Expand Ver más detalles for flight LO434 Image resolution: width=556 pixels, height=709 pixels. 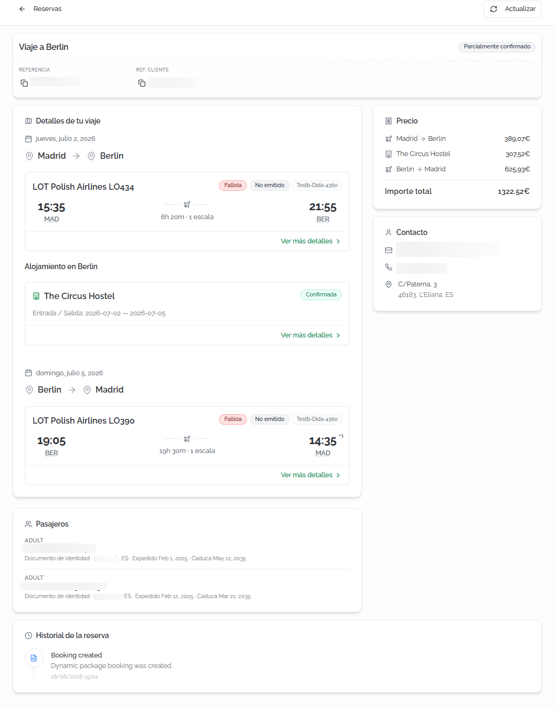(311, 241)
